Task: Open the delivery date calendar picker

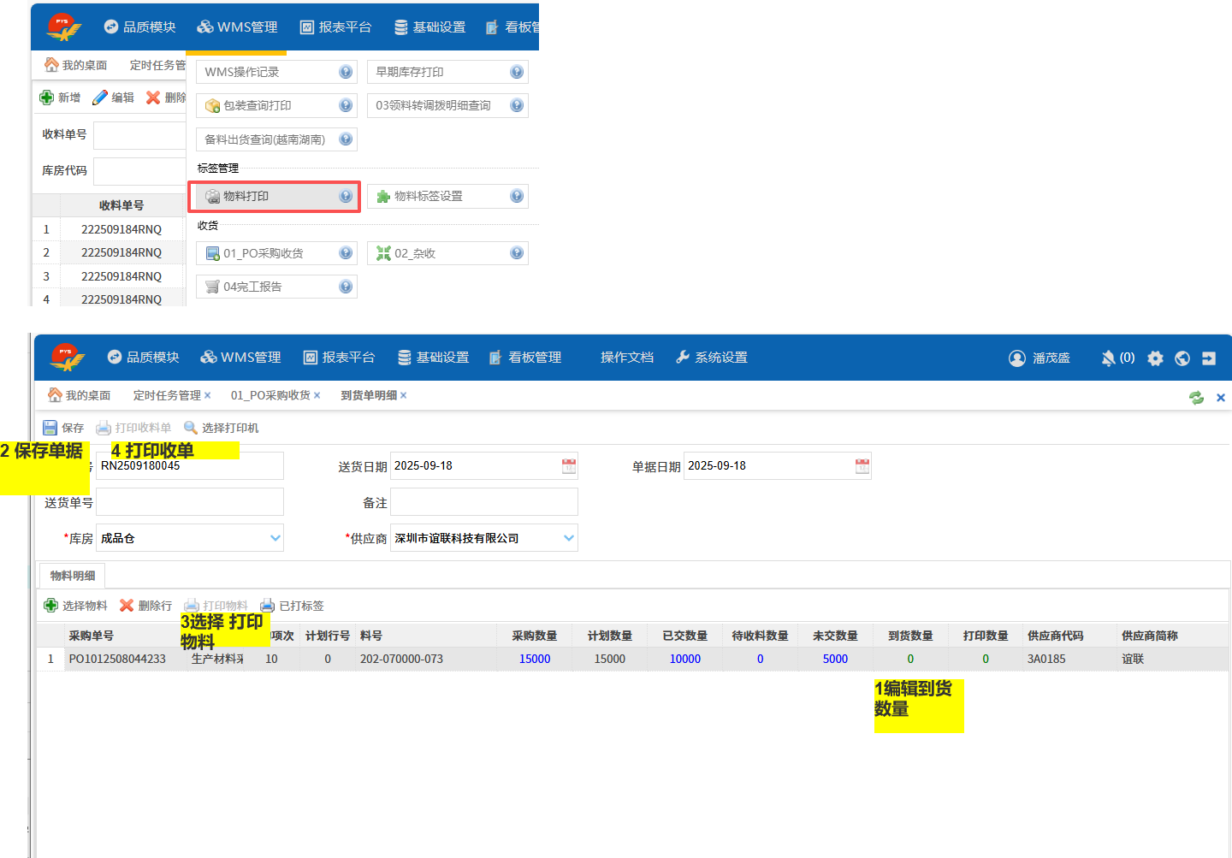Action: (x=569, y=466)
